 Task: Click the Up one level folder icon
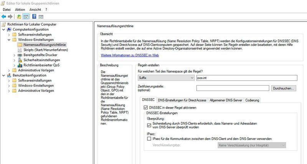[x=19, y=16]
